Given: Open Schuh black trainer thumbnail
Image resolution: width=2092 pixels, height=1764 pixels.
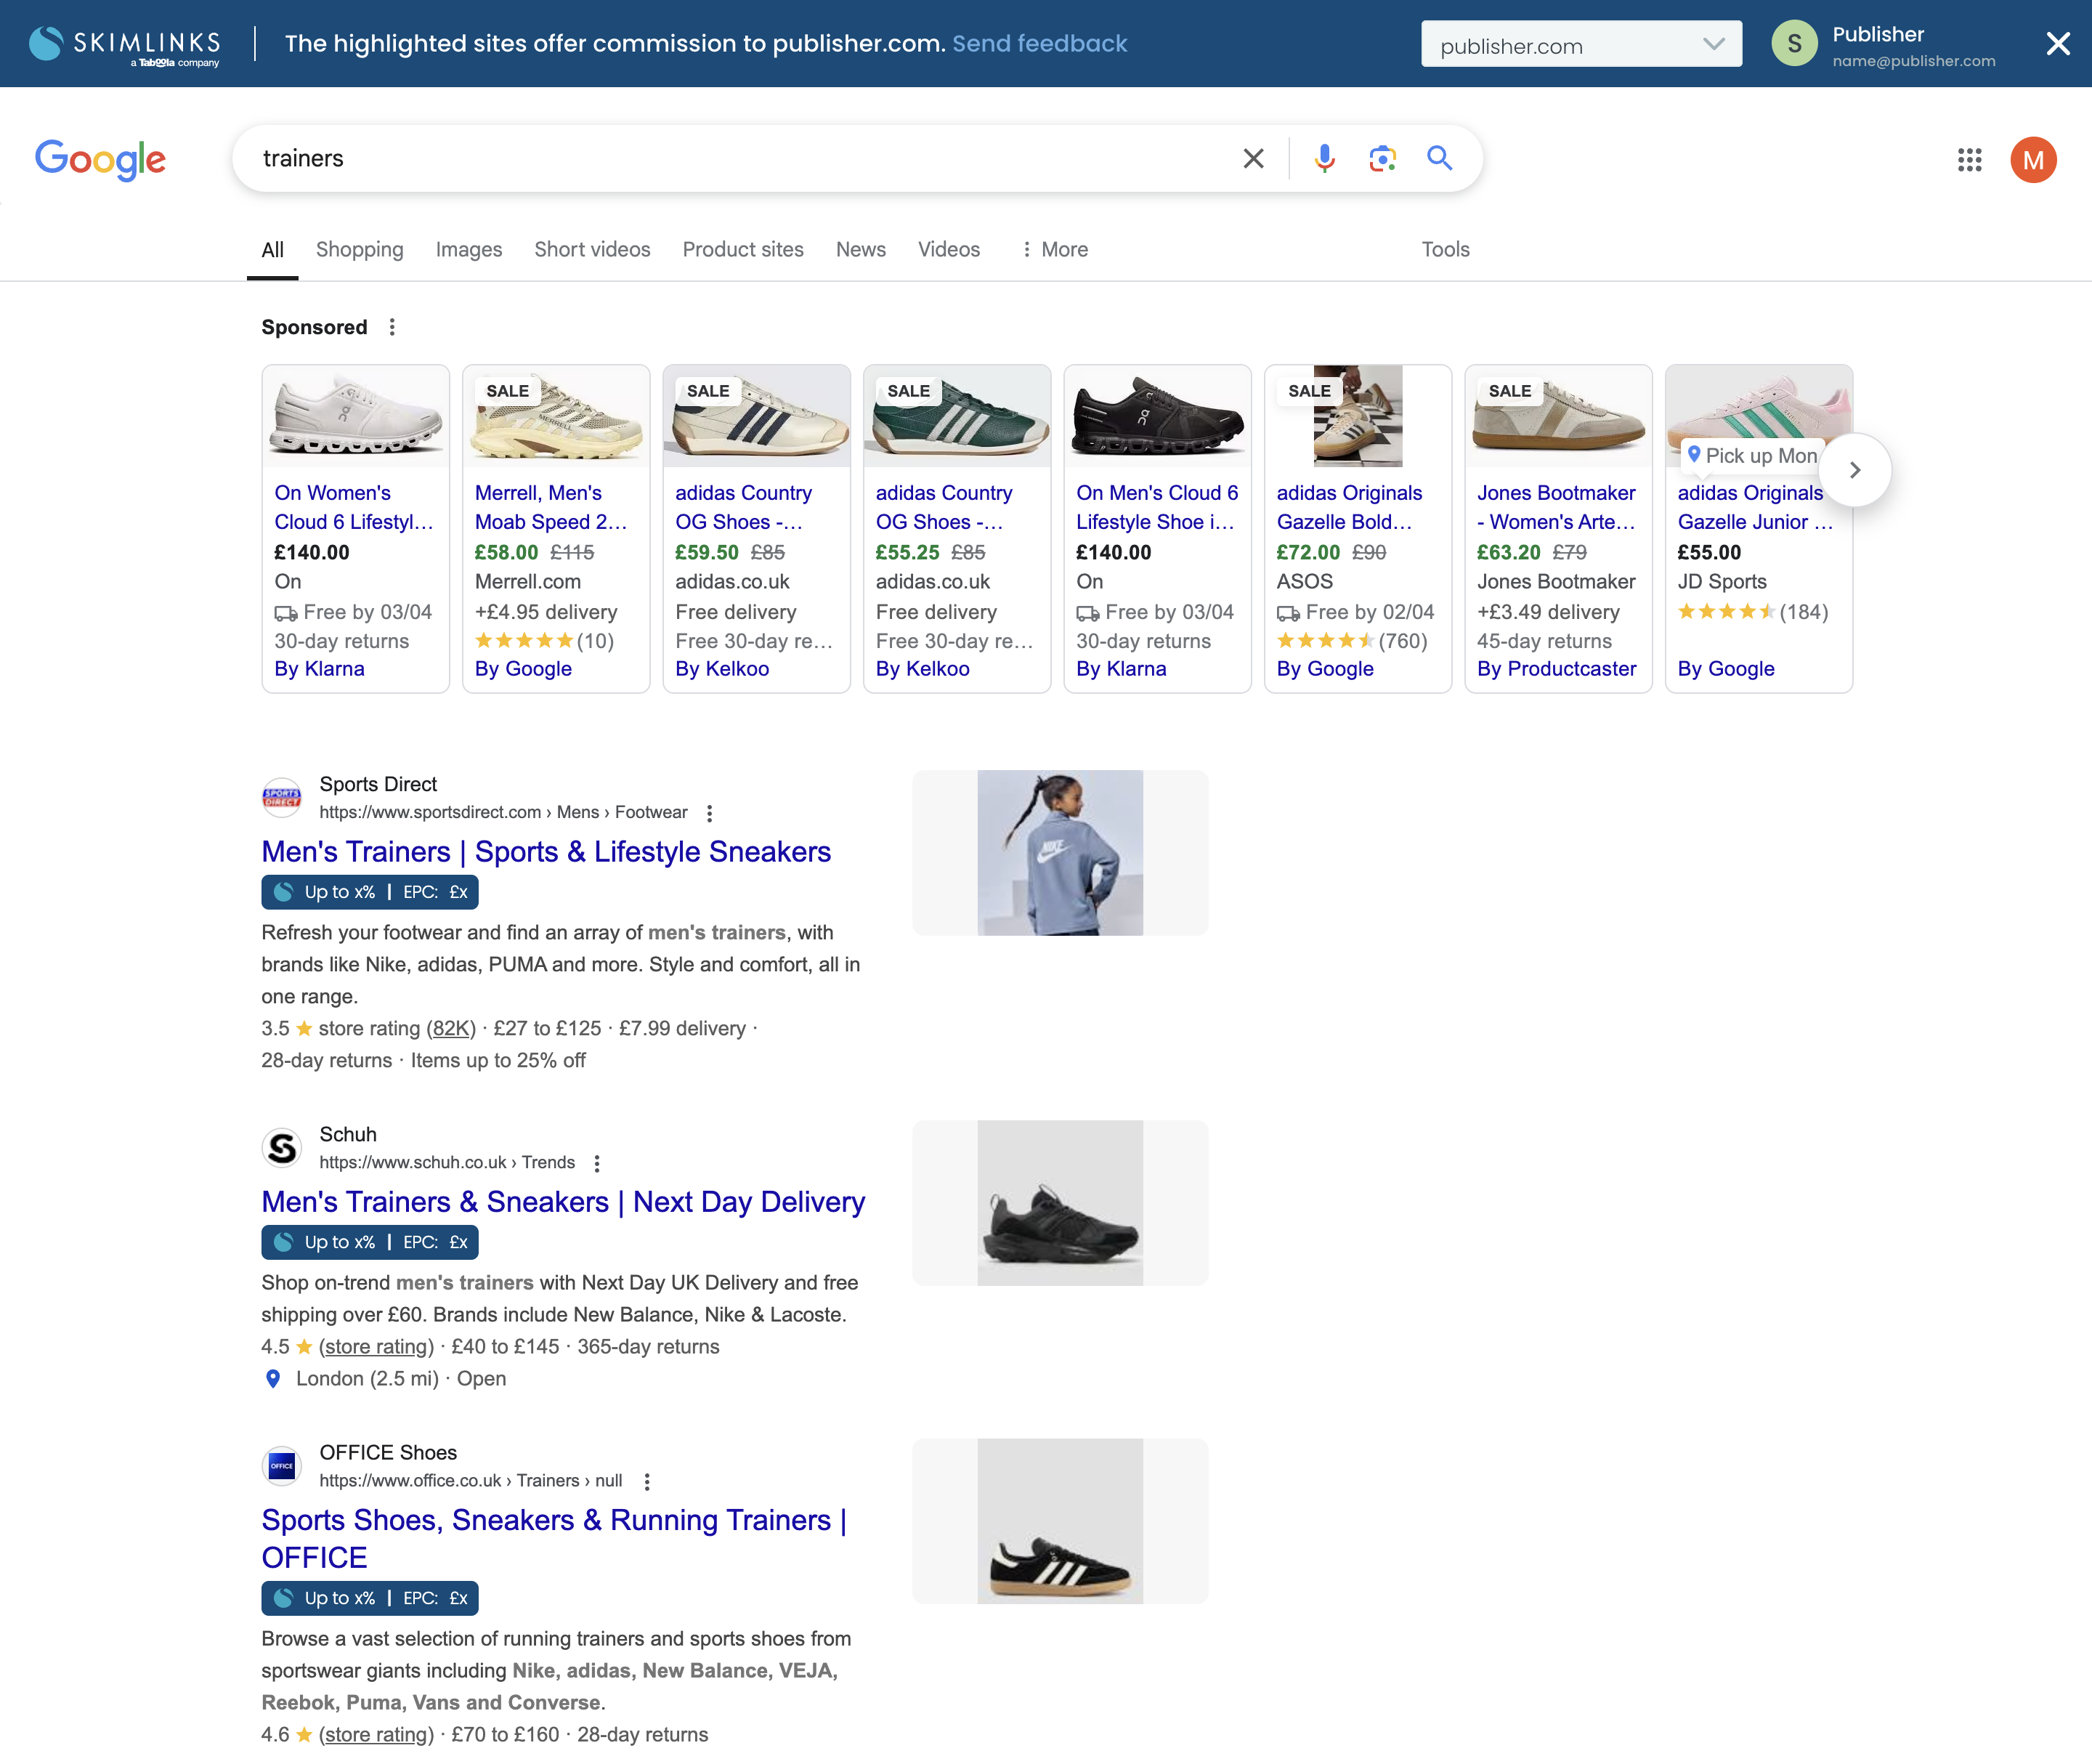Looking at the screenshot, I should point(1060,1203).
